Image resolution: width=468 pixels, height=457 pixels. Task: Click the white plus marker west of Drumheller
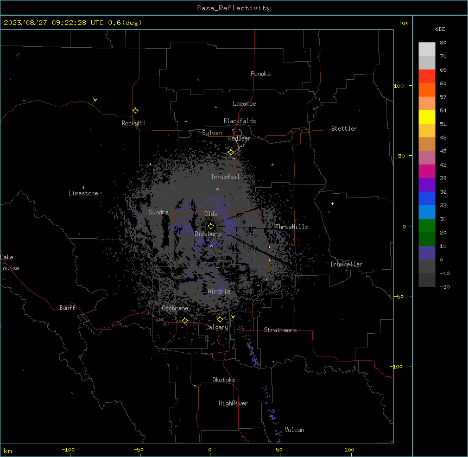[332, 204]
